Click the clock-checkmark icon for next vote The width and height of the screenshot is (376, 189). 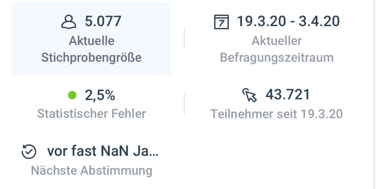pyautogui.click(x=29, y=152)
